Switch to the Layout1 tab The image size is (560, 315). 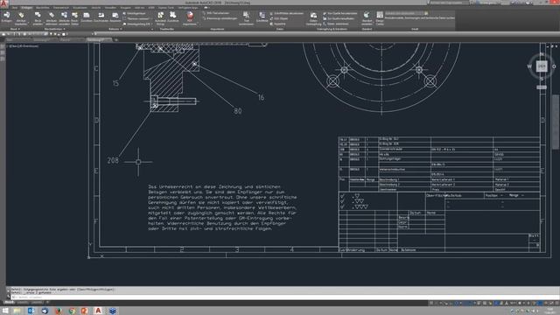point(23,303)
